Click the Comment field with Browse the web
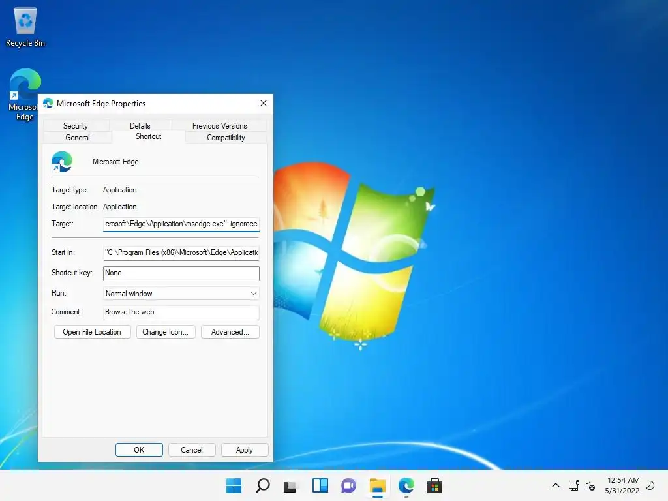Image resolution: width=668 pixels, height=501 pixels. coord(181,312)
